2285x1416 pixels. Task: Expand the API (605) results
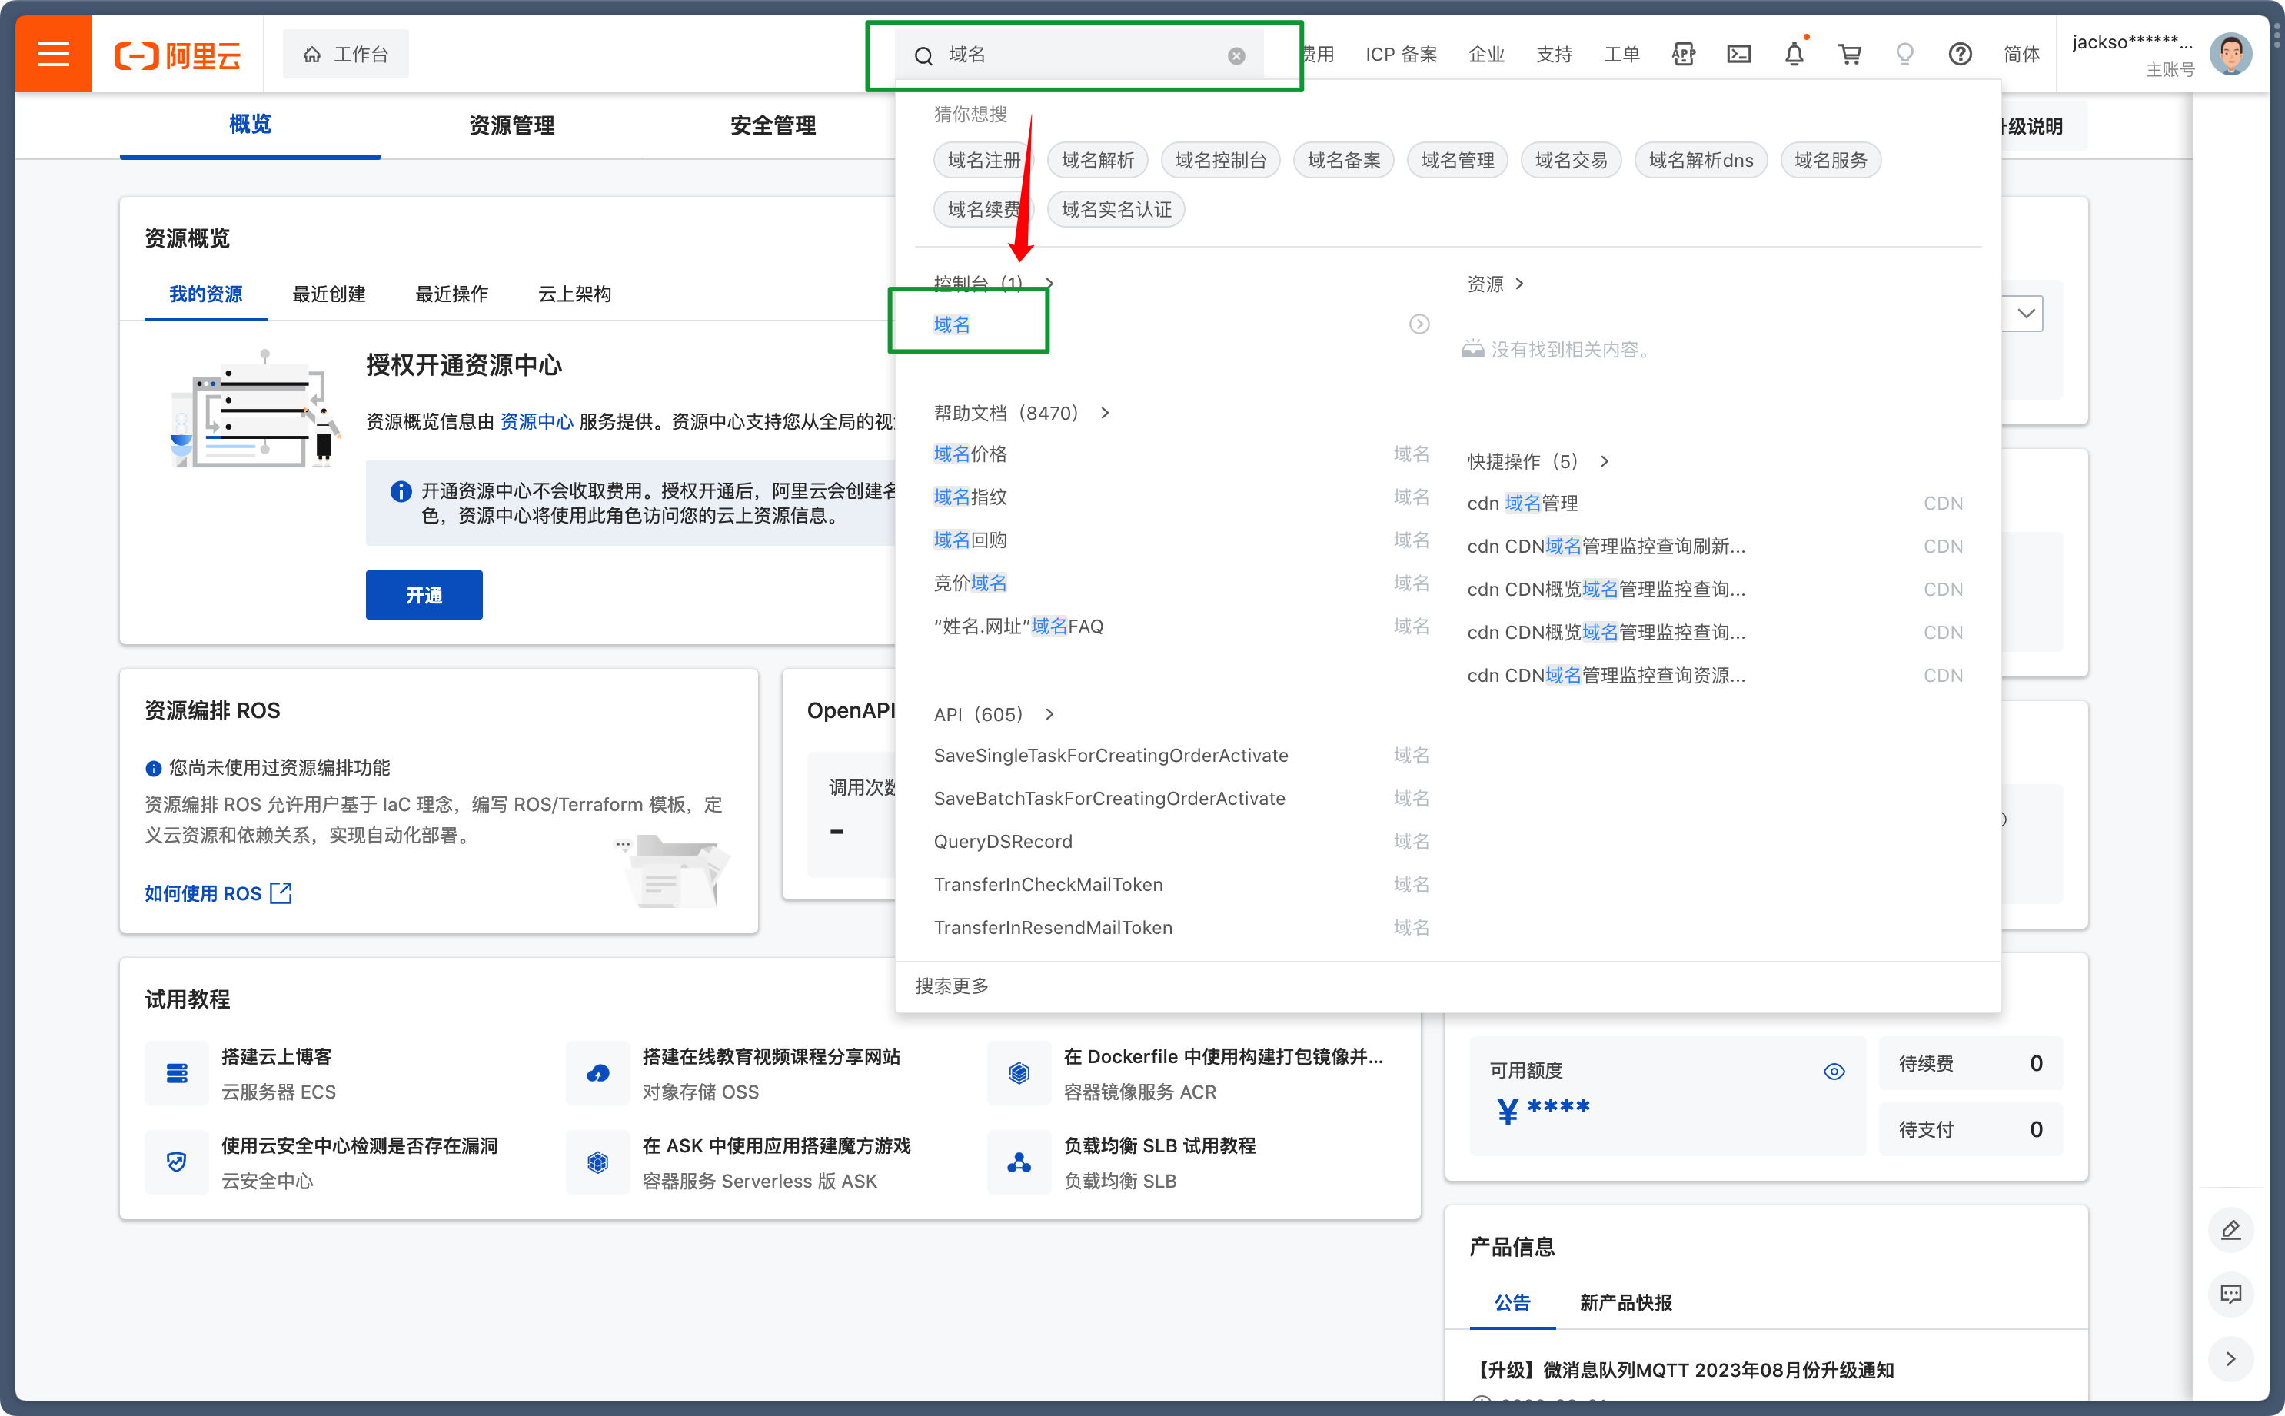tap(1049, 715)
